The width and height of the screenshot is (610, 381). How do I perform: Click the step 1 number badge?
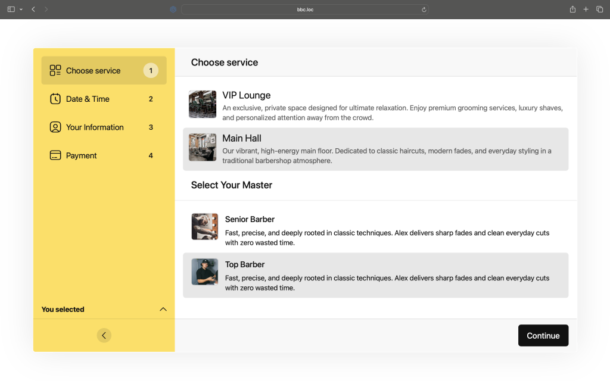[151, 70]
